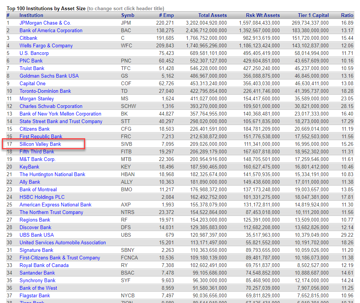Select Tier 1 capital 16,995,000,000
The image size is (360, 303).
pos(312,144)
